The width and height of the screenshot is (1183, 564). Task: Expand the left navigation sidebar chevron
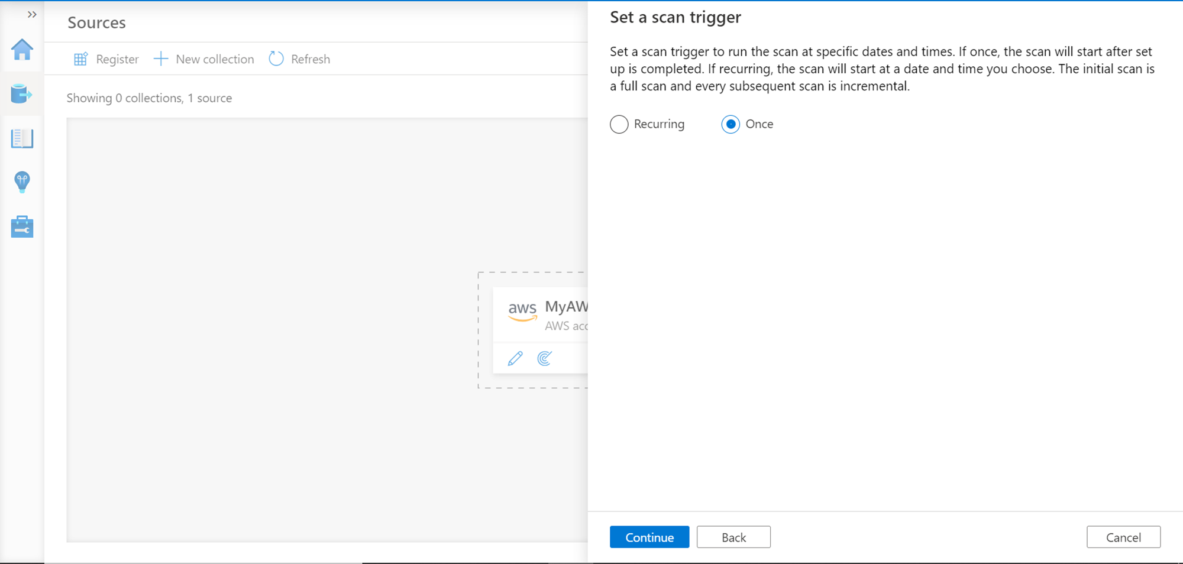pos(32,14)
